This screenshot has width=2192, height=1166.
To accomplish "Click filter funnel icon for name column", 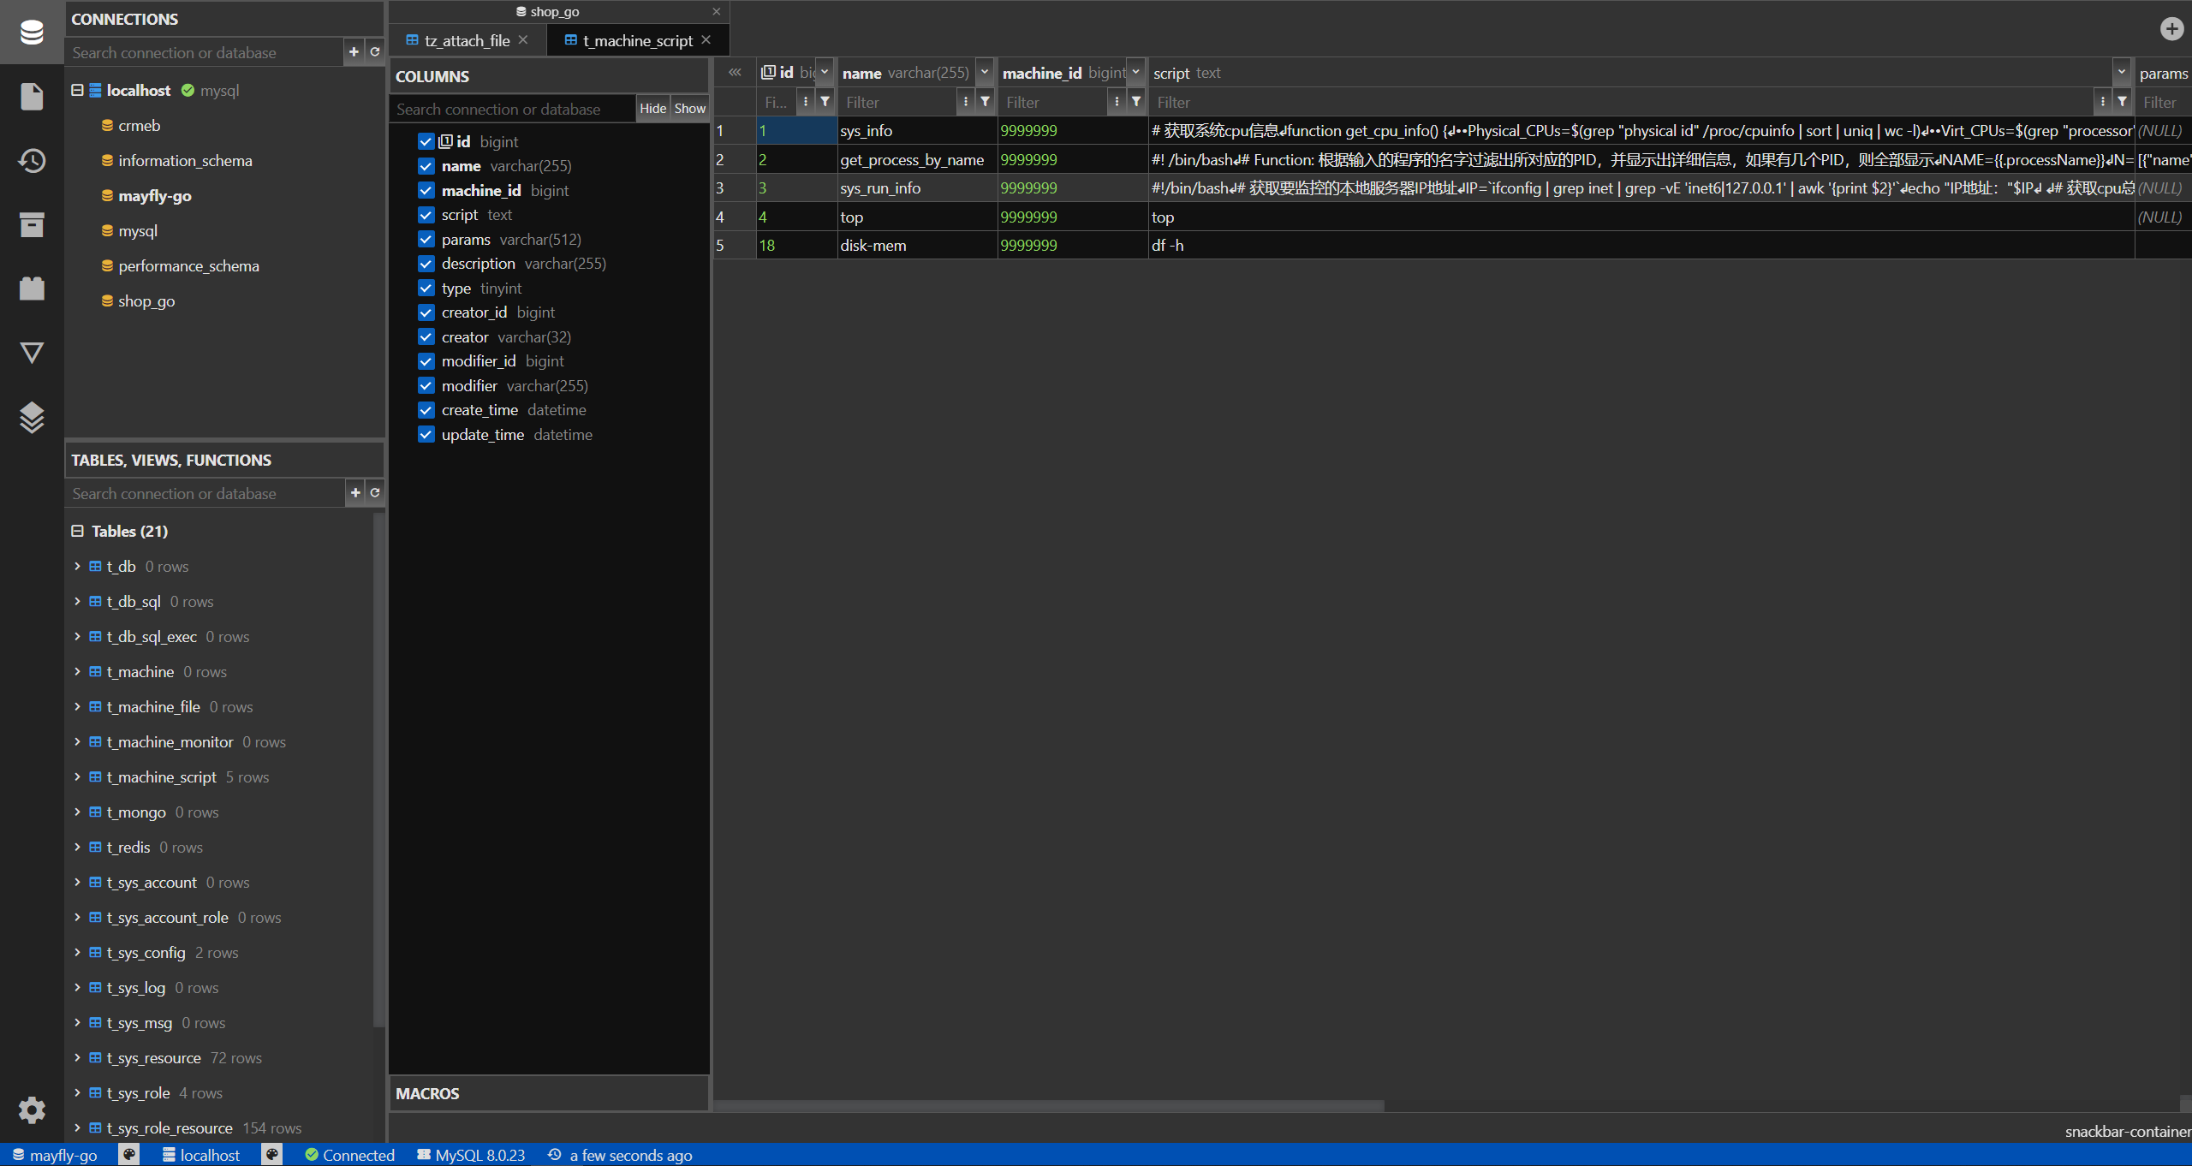I will point(986,102).
